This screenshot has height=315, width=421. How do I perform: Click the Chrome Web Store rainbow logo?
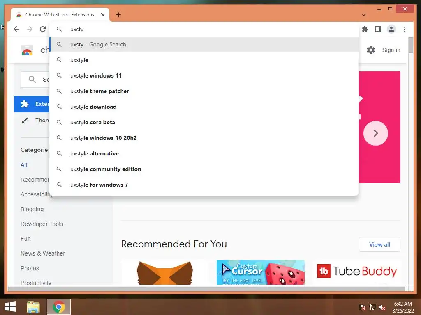(x=27, y=50)
